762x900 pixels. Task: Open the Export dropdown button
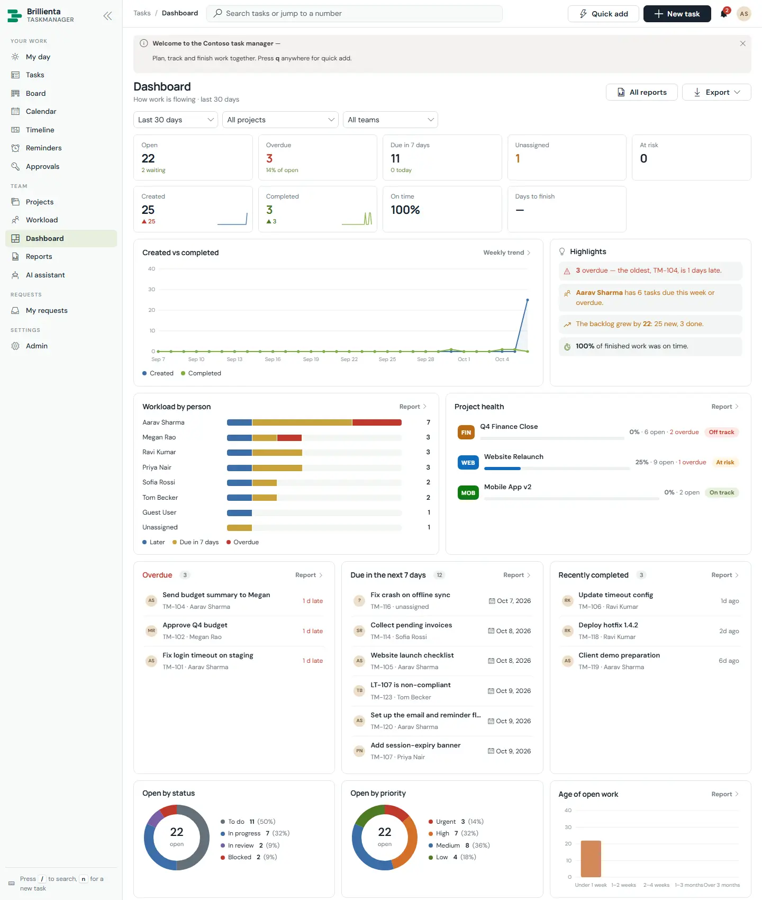coord(716,92)
